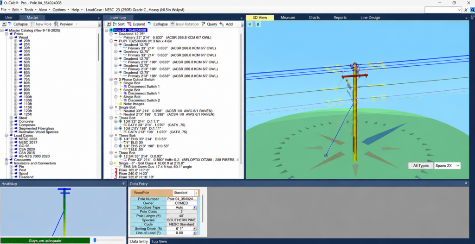Screen dimensions: 475x244
Task: Click the first icon in Master toolbar
Action: click(4, 24)
